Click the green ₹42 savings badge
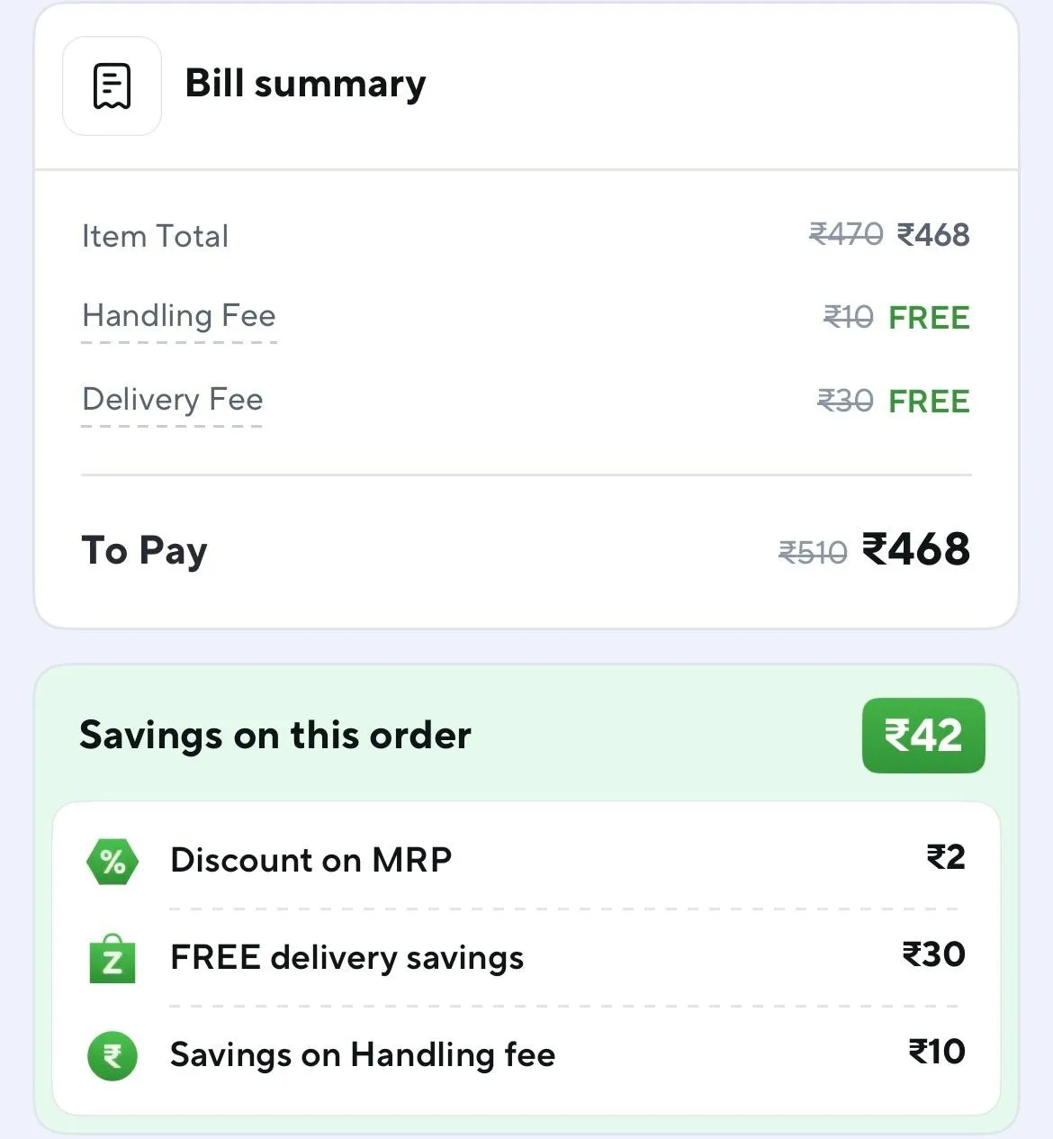 922,736
